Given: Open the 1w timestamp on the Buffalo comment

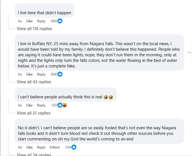Looking at the screenshot, I should tap(20, 74).
